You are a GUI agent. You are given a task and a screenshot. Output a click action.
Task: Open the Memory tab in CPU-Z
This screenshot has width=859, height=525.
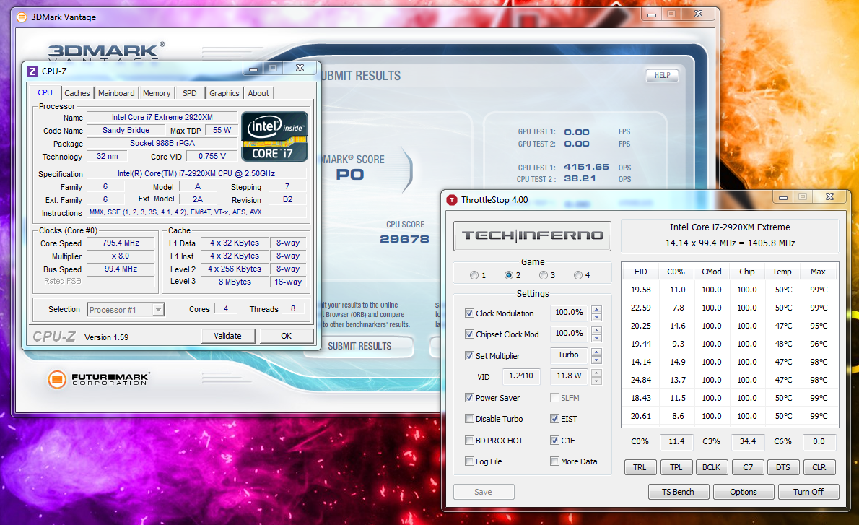pos(157,93)
